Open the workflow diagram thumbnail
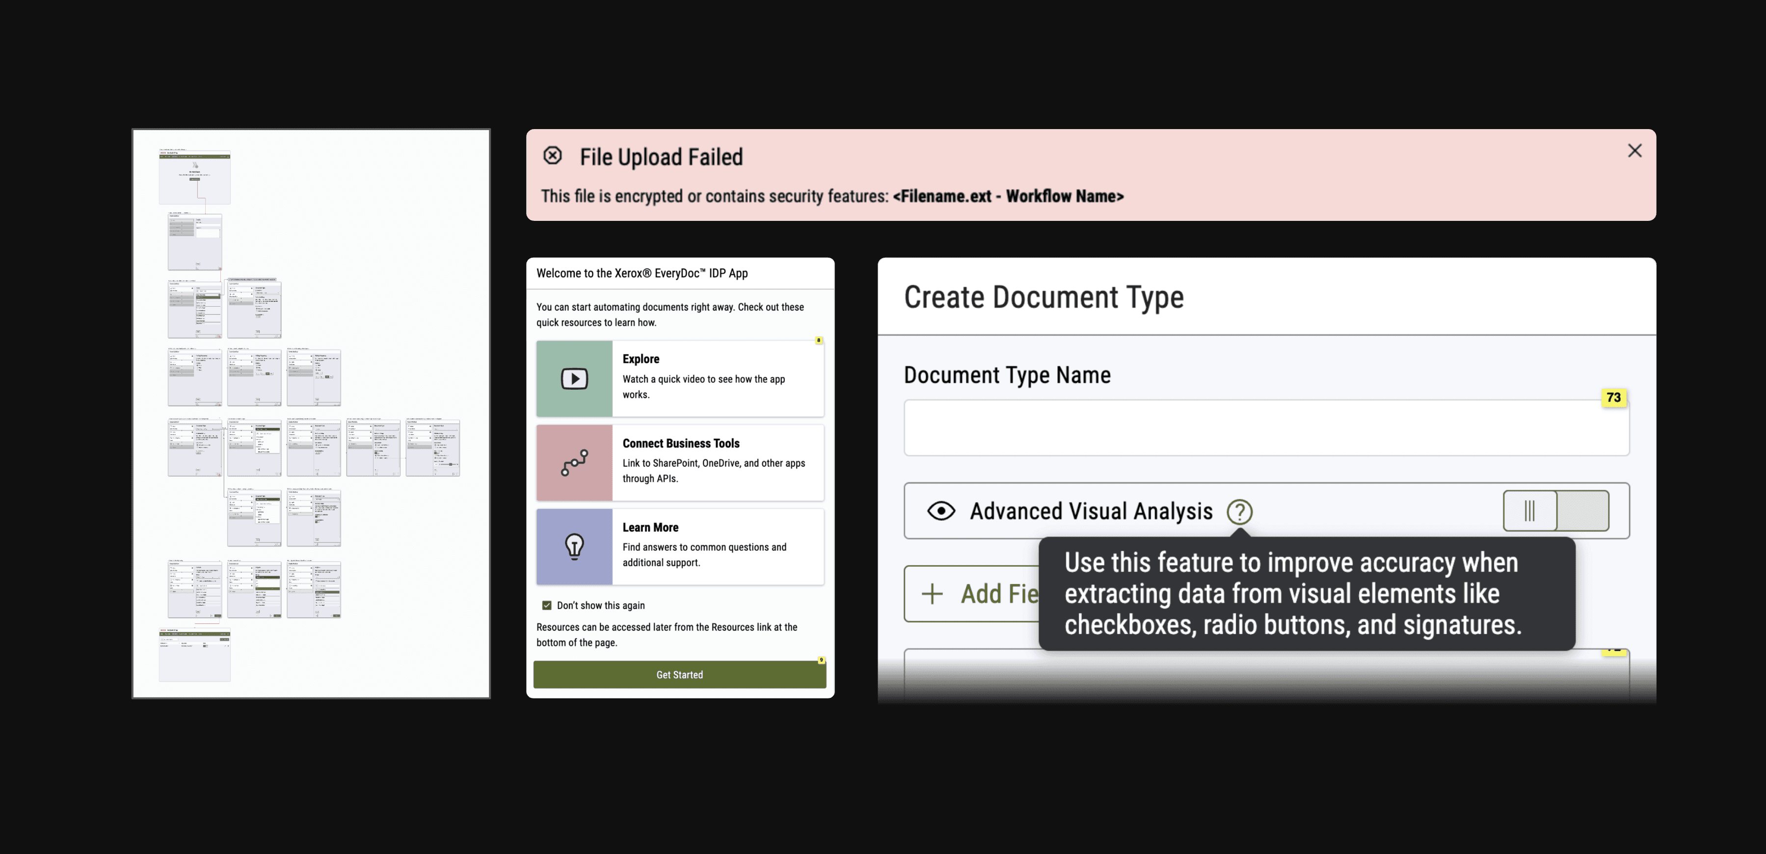1766x854 pixels. (x=311, y=413)
